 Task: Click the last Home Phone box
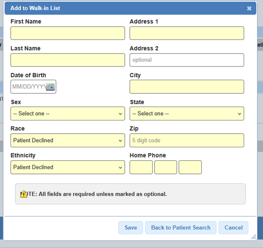click(190, 167)
